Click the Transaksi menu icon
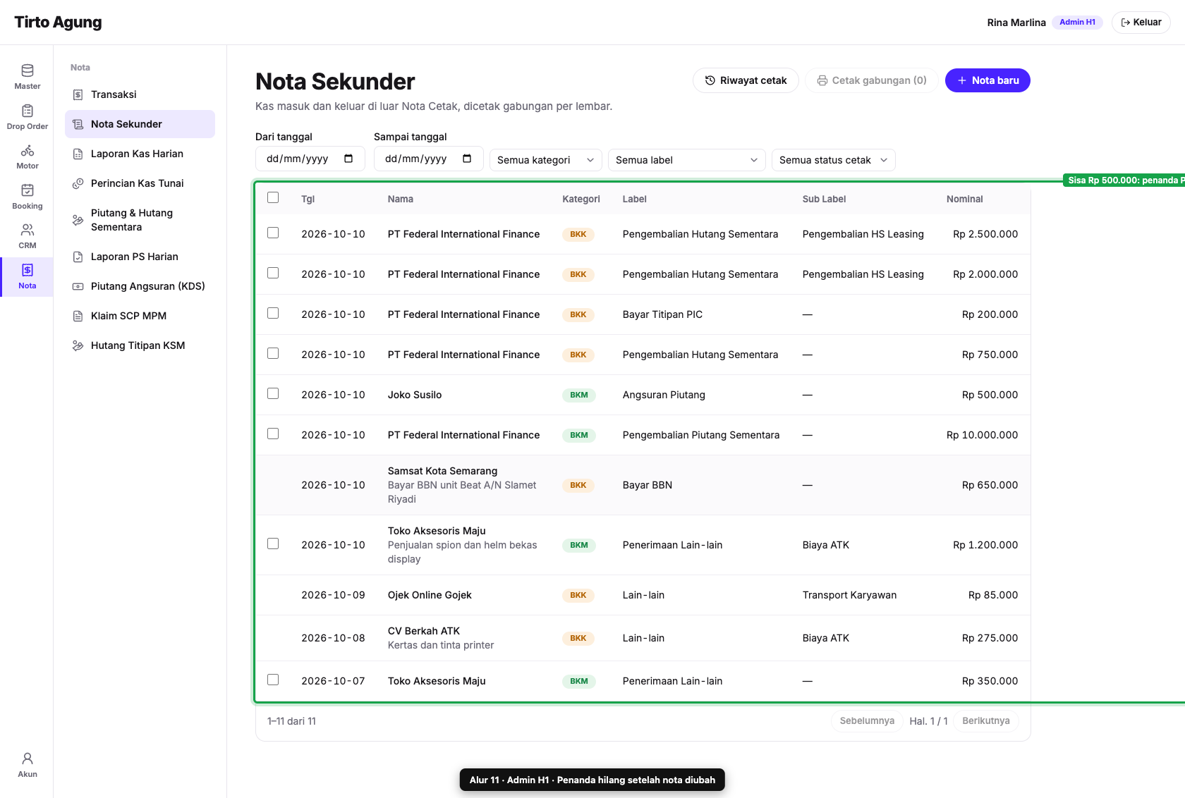 [78, 94]
